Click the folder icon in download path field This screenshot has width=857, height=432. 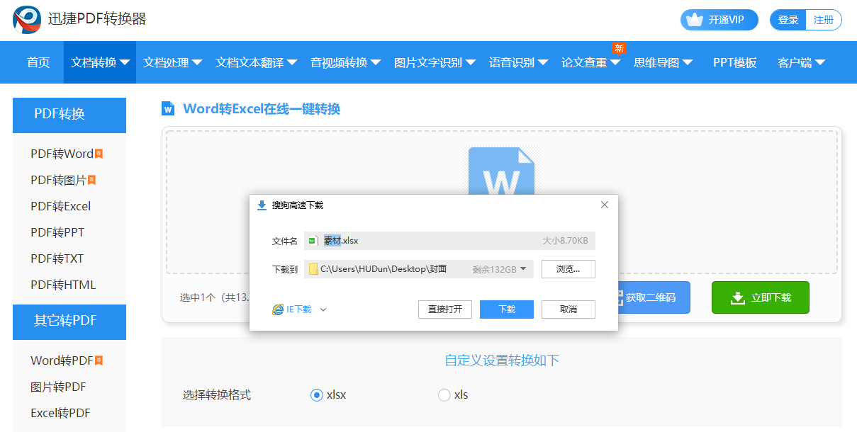pyautogui.click(x=313, y=269)
